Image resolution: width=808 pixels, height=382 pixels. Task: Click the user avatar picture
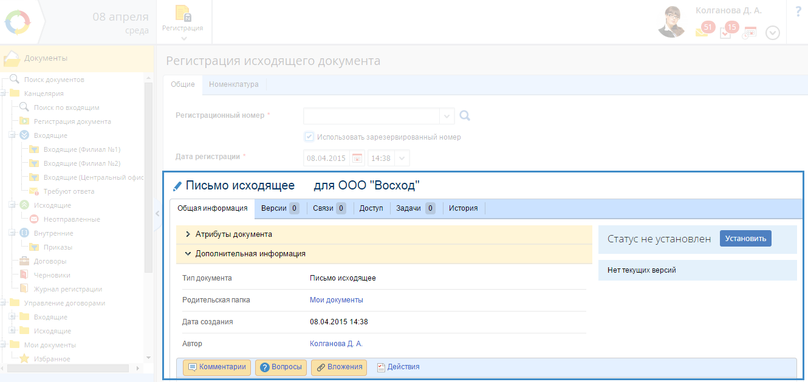pos(673,22)
